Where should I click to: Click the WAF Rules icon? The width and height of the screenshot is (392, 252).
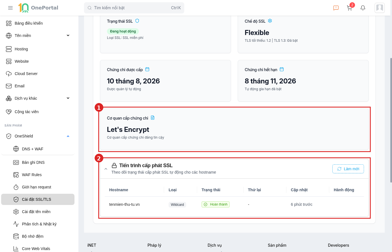(16, 175)
